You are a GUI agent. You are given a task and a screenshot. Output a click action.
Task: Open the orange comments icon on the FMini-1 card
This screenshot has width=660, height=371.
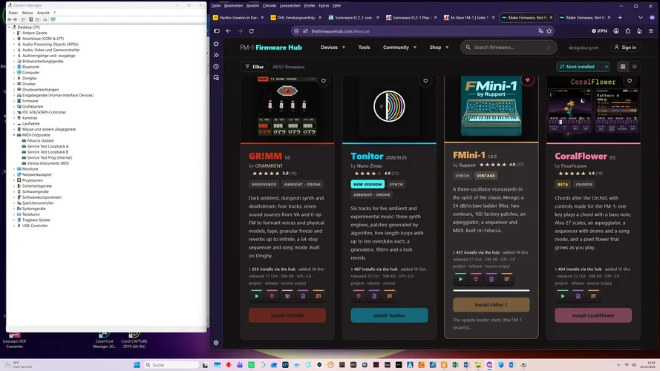[x=507, y=279]
